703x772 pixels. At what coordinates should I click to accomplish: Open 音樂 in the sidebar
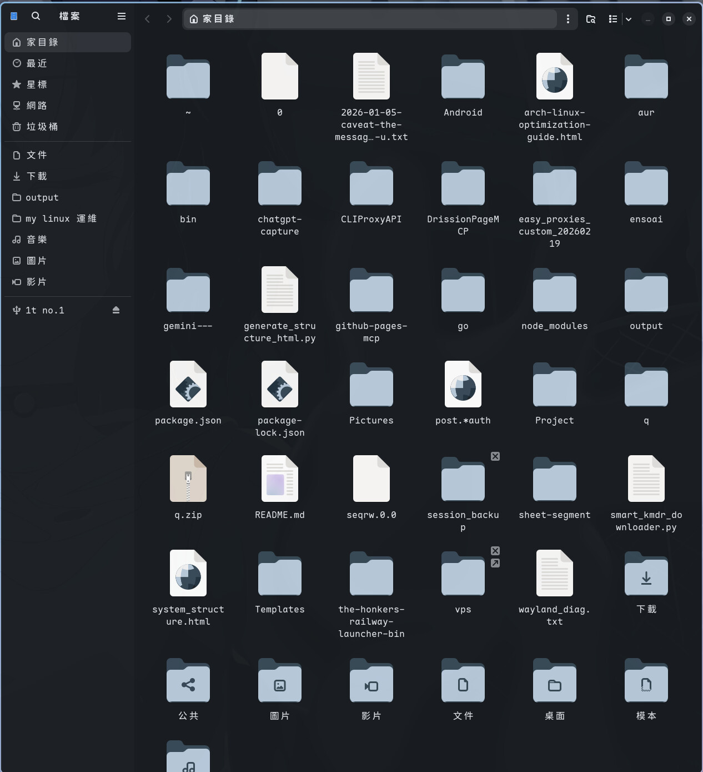coord(68,240)
